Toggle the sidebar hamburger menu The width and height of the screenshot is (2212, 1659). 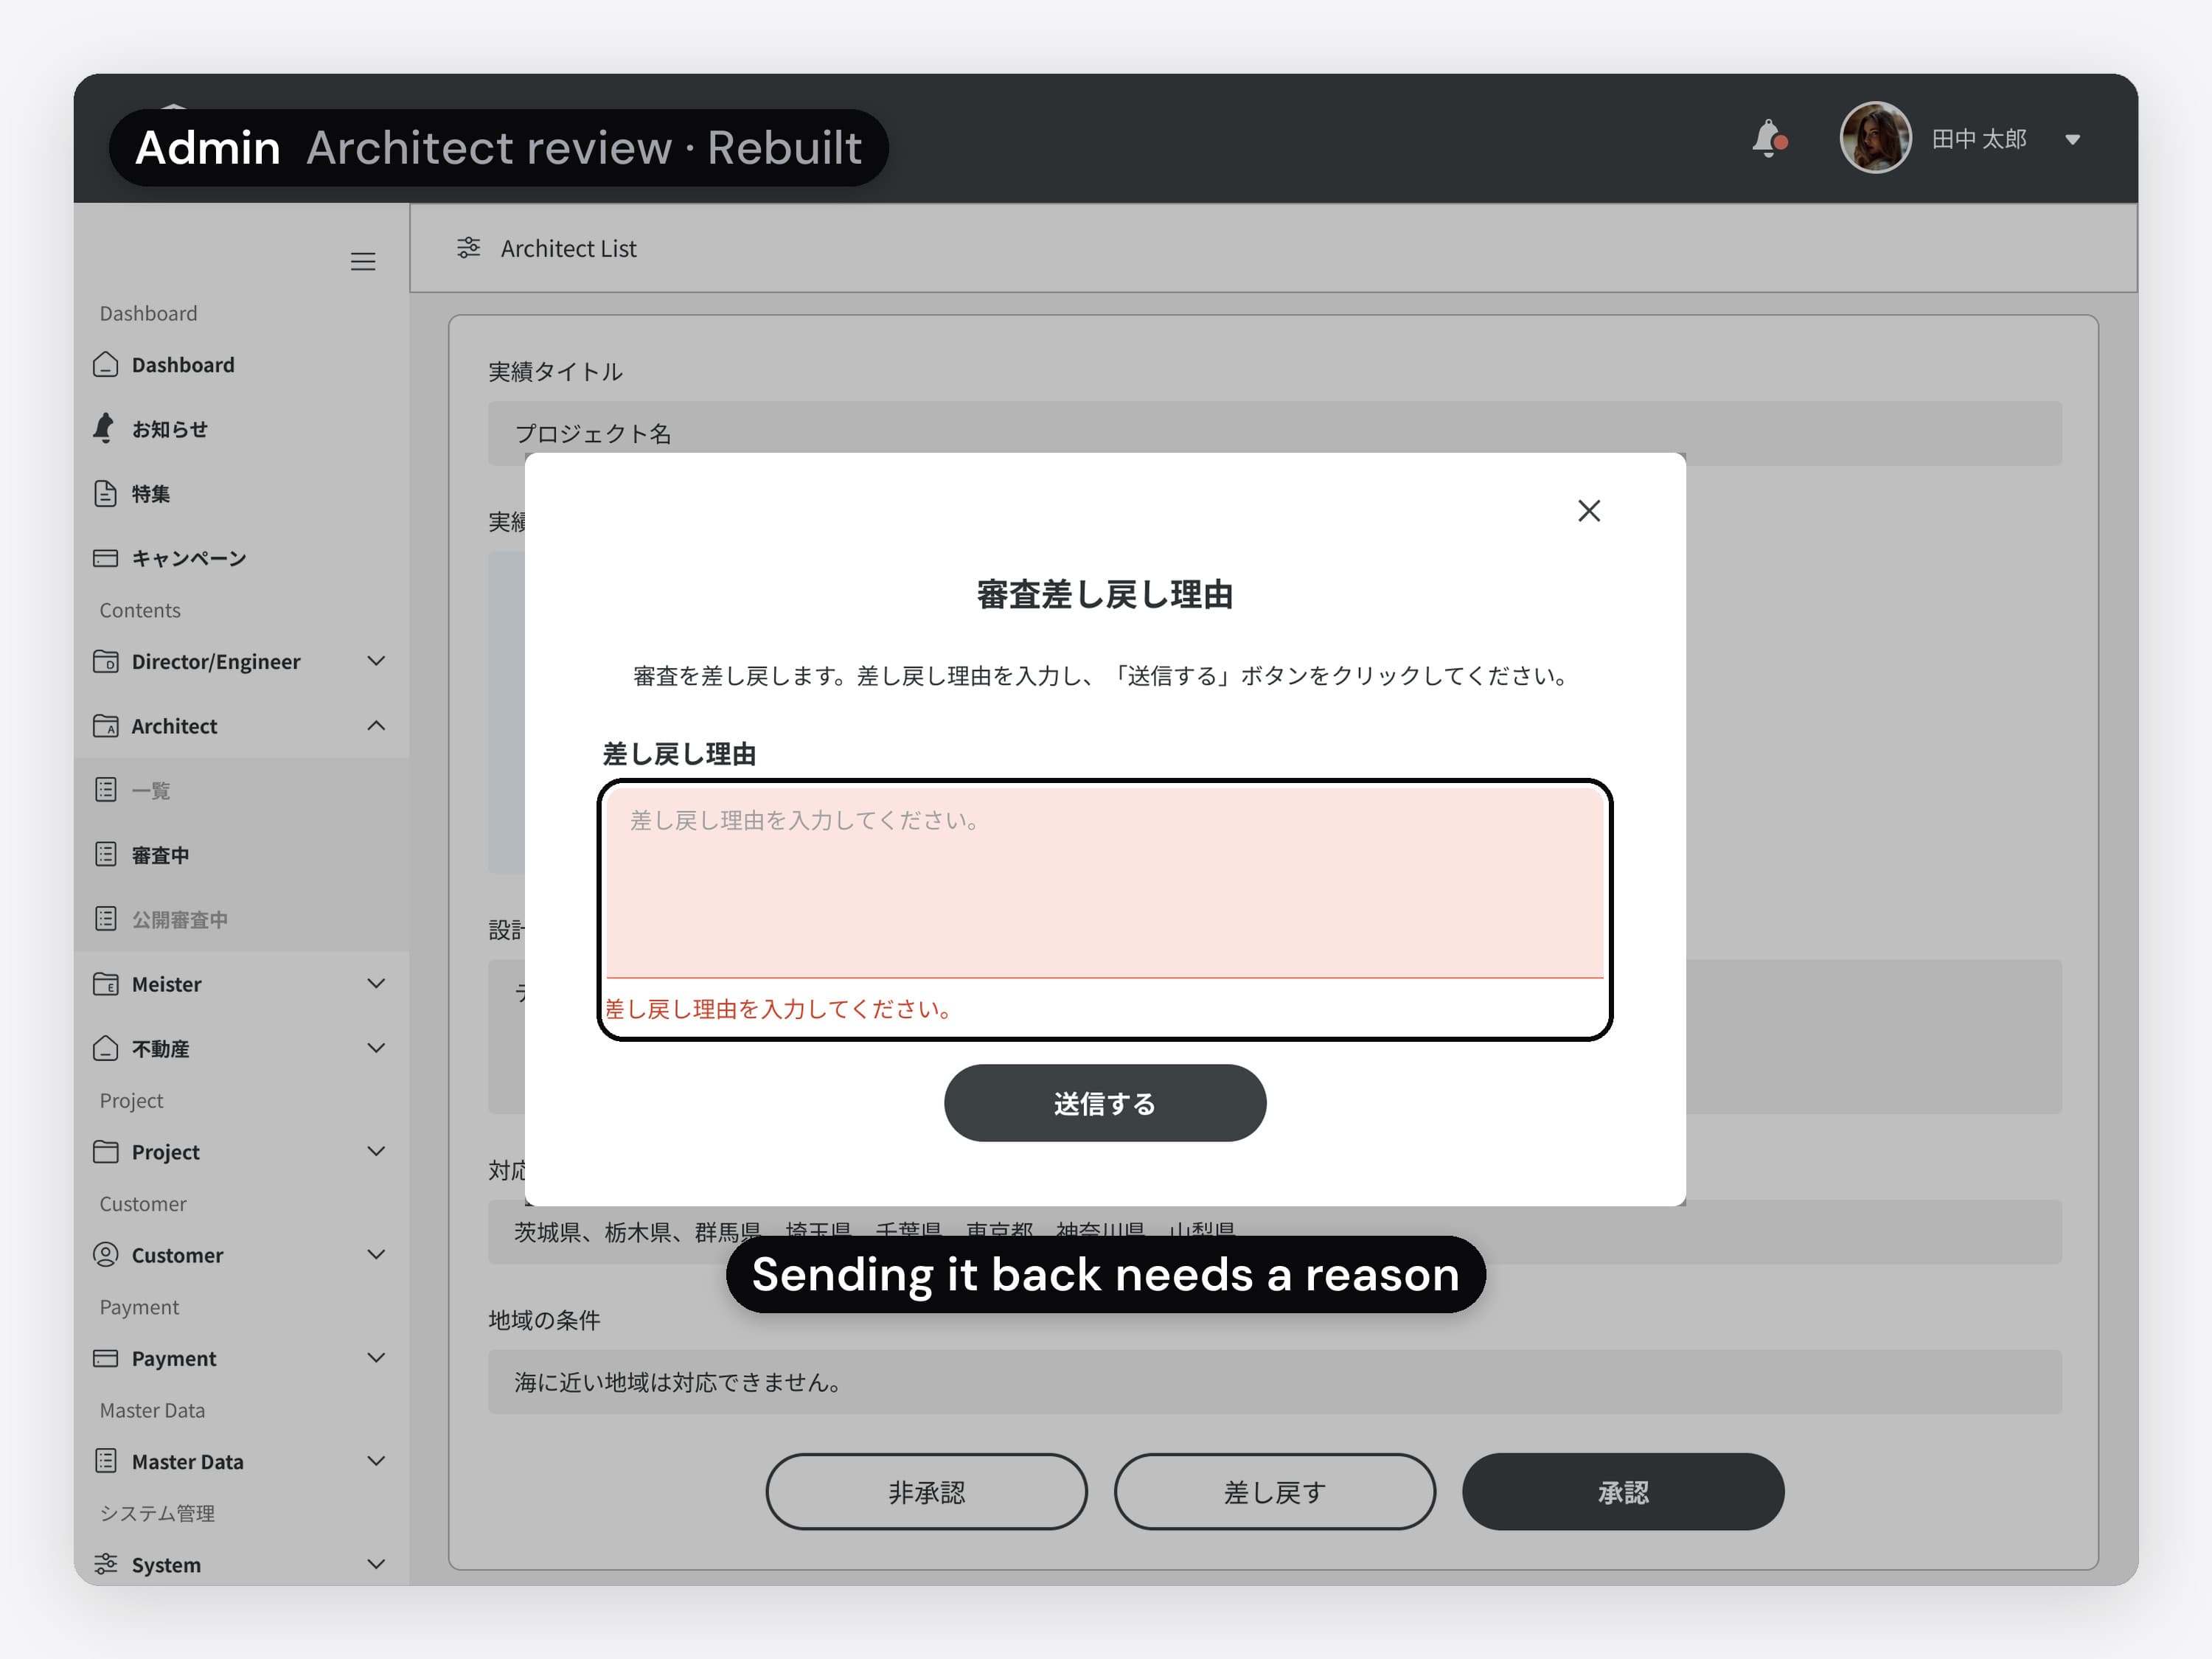pos(362,262)
